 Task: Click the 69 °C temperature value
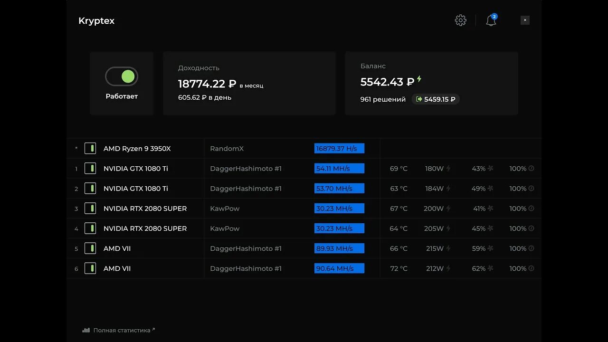tap(399, 169)
